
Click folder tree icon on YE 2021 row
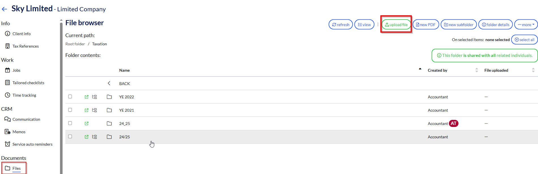pos(95,110)
